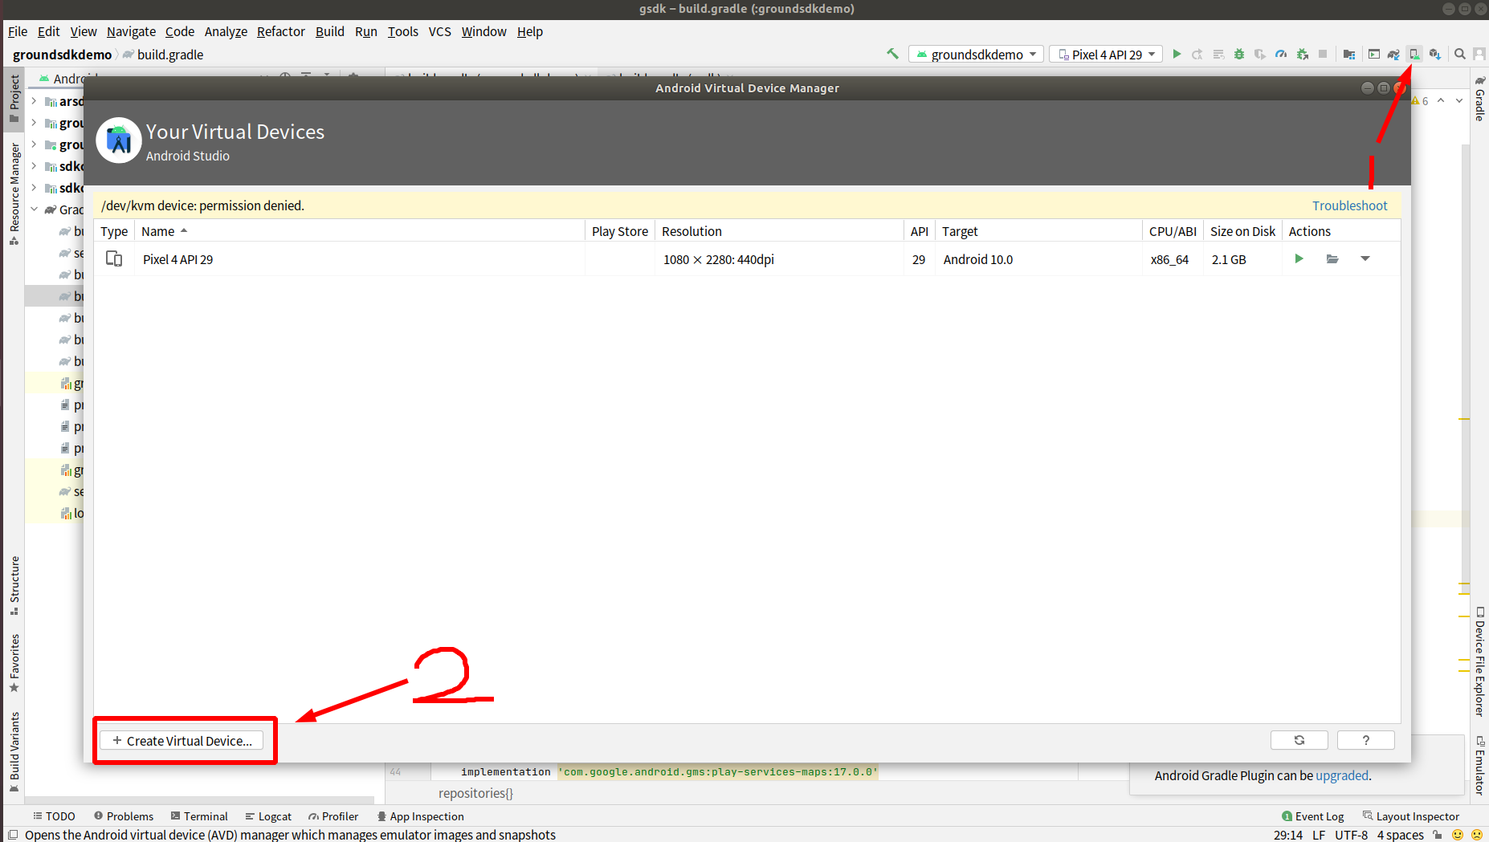Click the Troubleshoot link
Screen dimensions: 1489x842
[1349, 205]
